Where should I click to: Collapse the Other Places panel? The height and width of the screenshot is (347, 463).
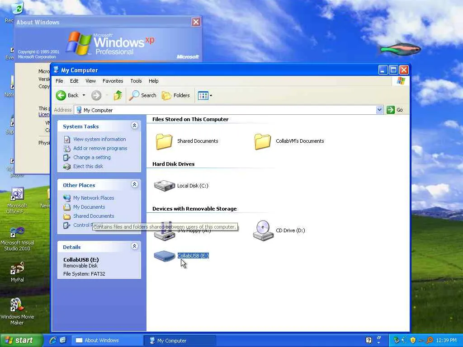coord(134,184)
